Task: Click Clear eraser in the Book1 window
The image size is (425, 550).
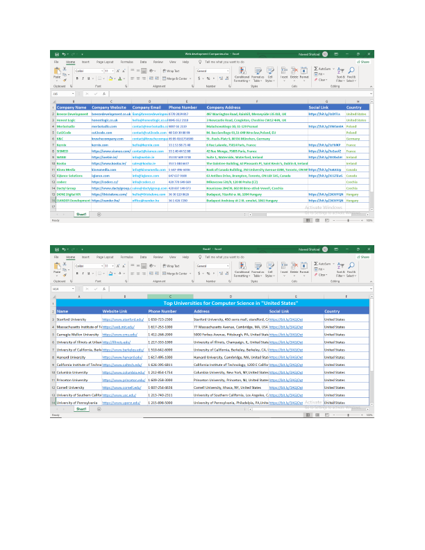Action: (x=321, y=275)
